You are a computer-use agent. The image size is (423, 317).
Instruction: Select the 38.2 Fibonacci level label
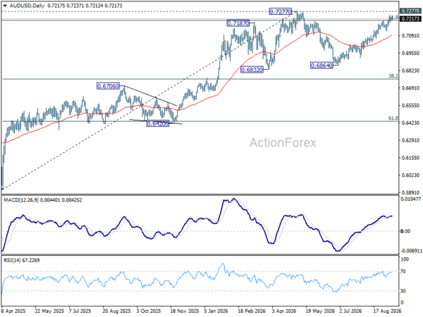[x=393, y=76]
